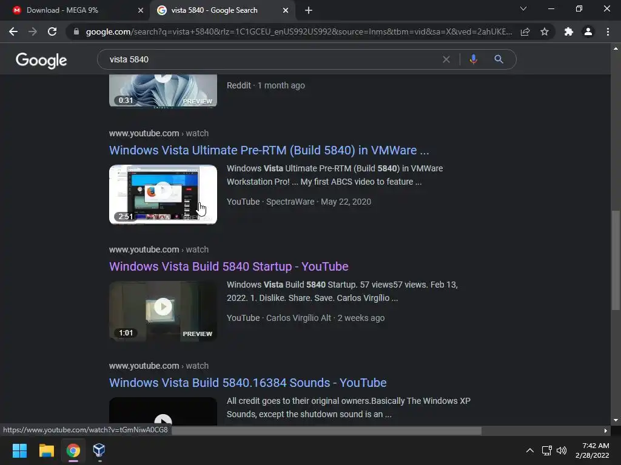The image size is (621, 465).
Task: Play the 2:51 VMWare video thumbnail
Action: [163, 194]
